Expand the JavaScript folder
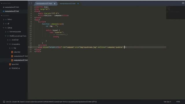185x104 pixels. click(8, 40)
